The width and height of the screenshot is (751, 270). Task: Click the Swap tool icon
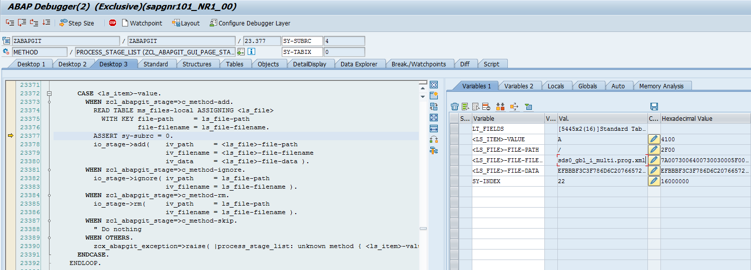click(434, 140)
